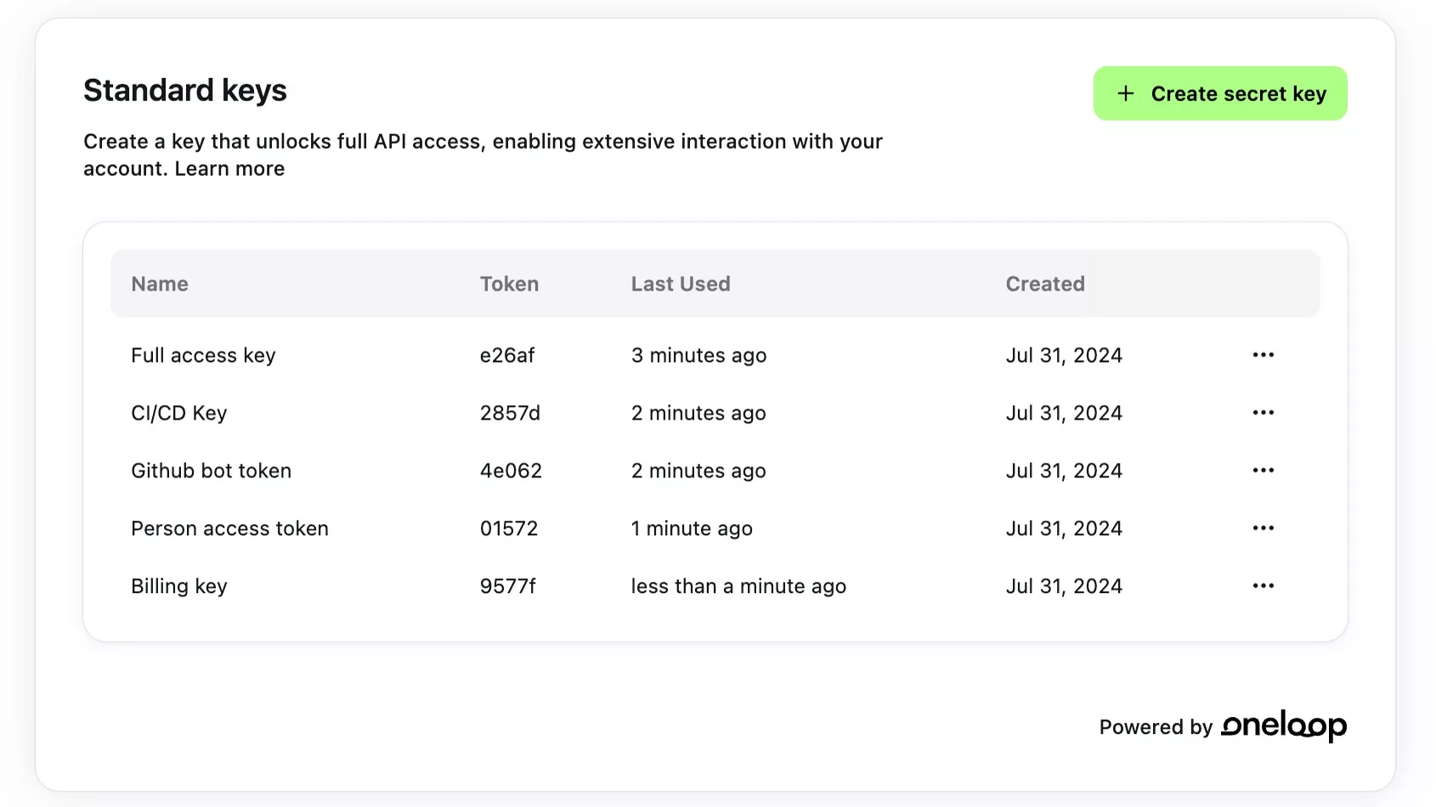Click token value e26af
Viewport: 1436px width, 807px height.
click(x=506, y=355)
